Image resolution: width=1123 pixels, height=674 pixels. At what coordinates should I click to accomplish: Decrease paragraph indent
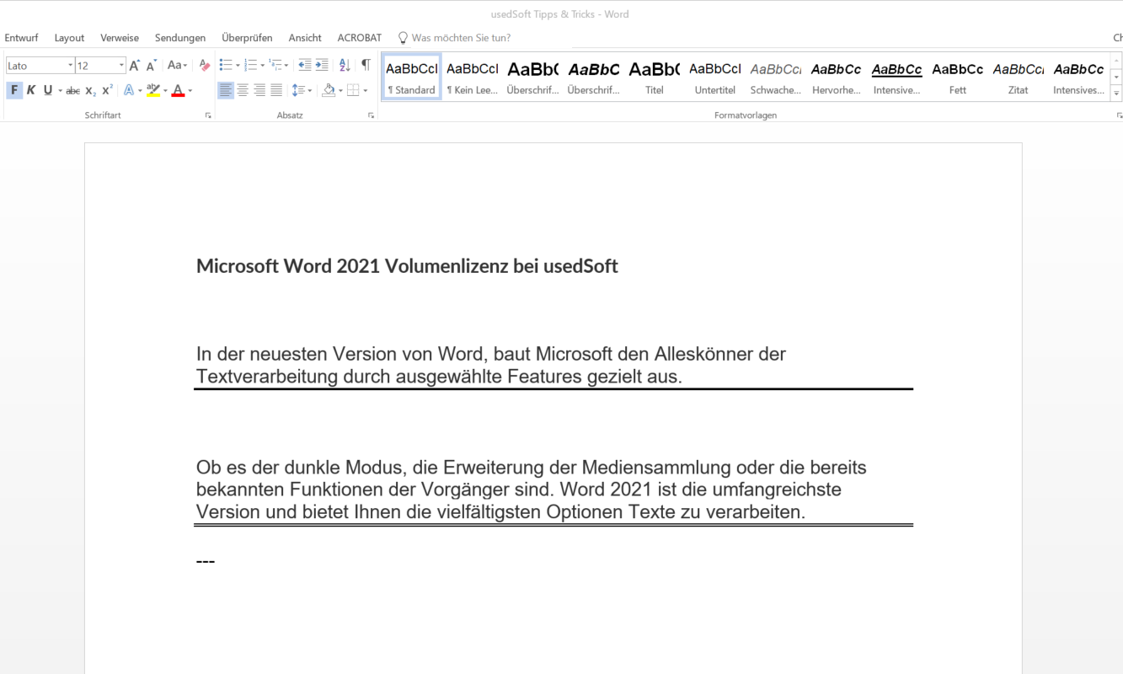click(305, 65)
